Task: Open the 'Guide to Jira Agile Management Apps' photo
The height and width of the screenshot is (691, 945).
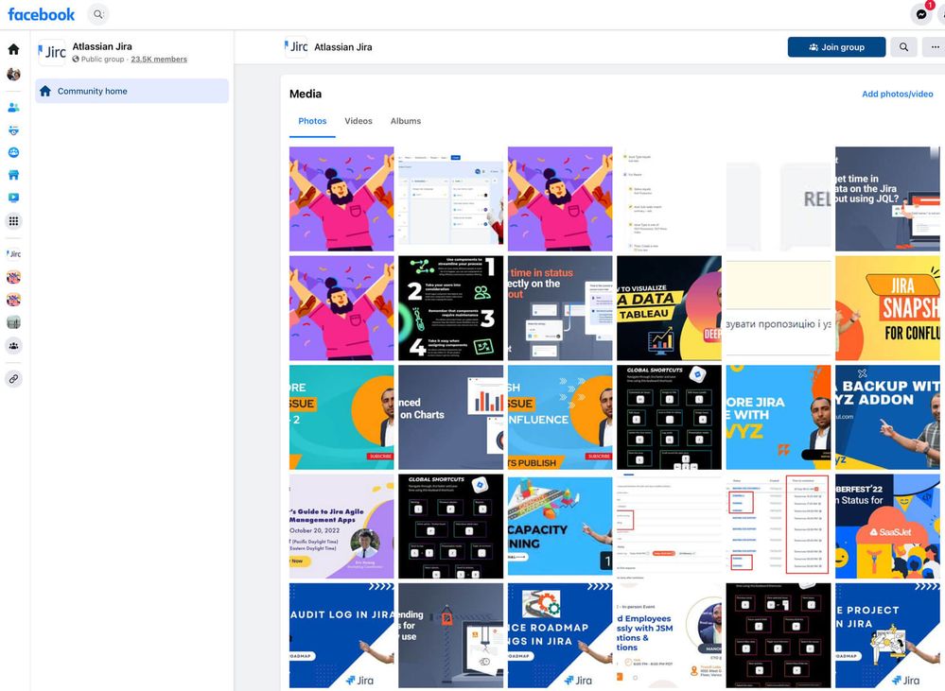Action: coord(341,527)
